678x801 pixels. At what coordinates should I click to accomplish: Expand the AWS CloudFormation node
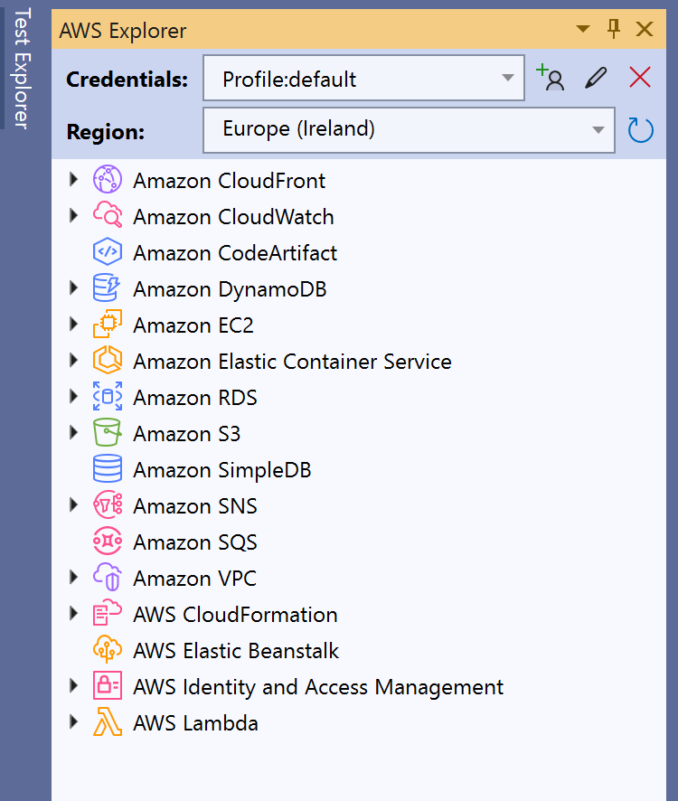point(74,614)
